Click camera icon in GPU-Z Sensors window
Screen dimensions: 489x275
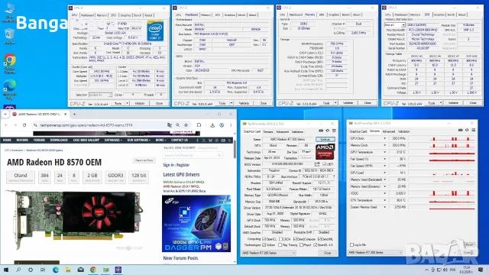coord(460,131)
